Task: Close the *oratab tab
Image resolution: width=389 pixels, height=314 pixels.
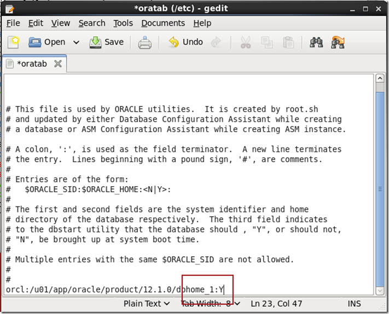Action: pyautogui.click(x=58, y=64)
